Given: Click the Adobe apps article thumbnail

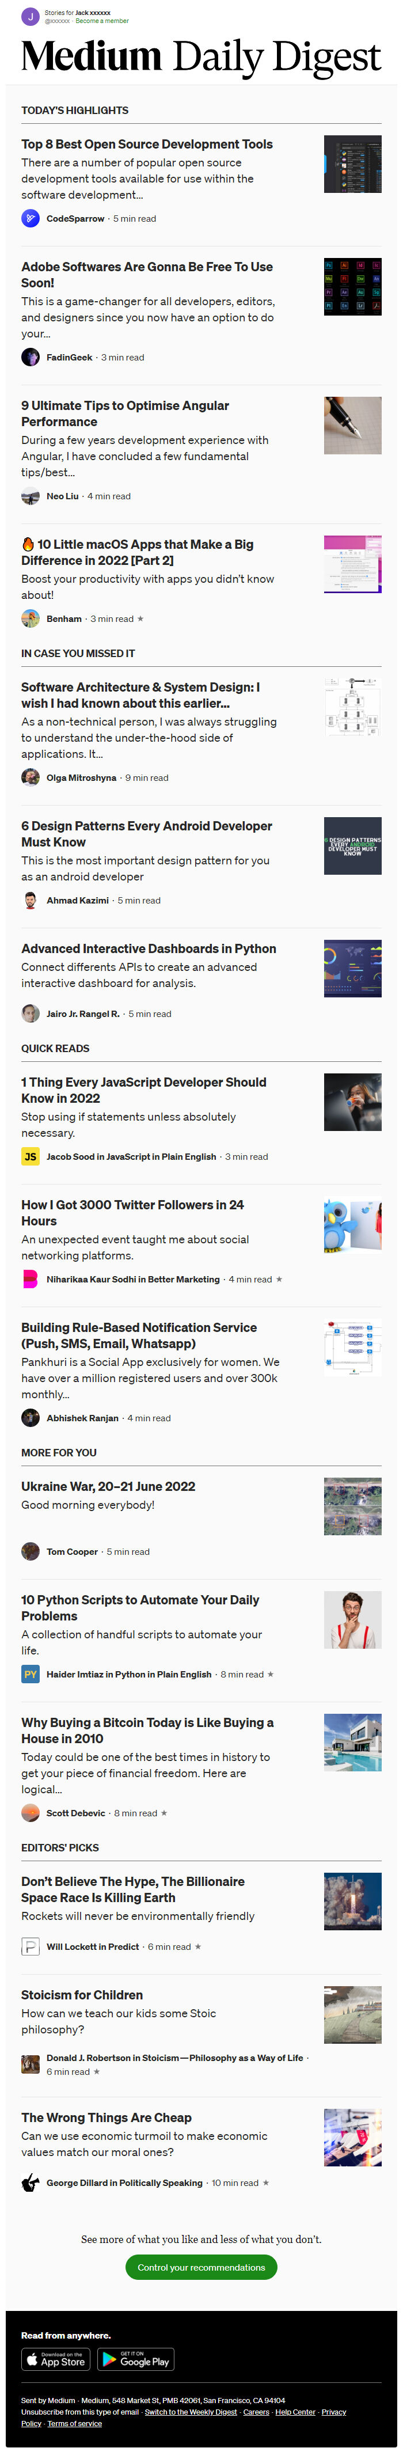Looking at the screenshot, I should [352, 286].
